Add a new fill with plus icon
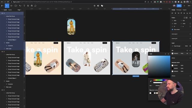This screenshot has width=192, height=108. [x=190, y=50]
